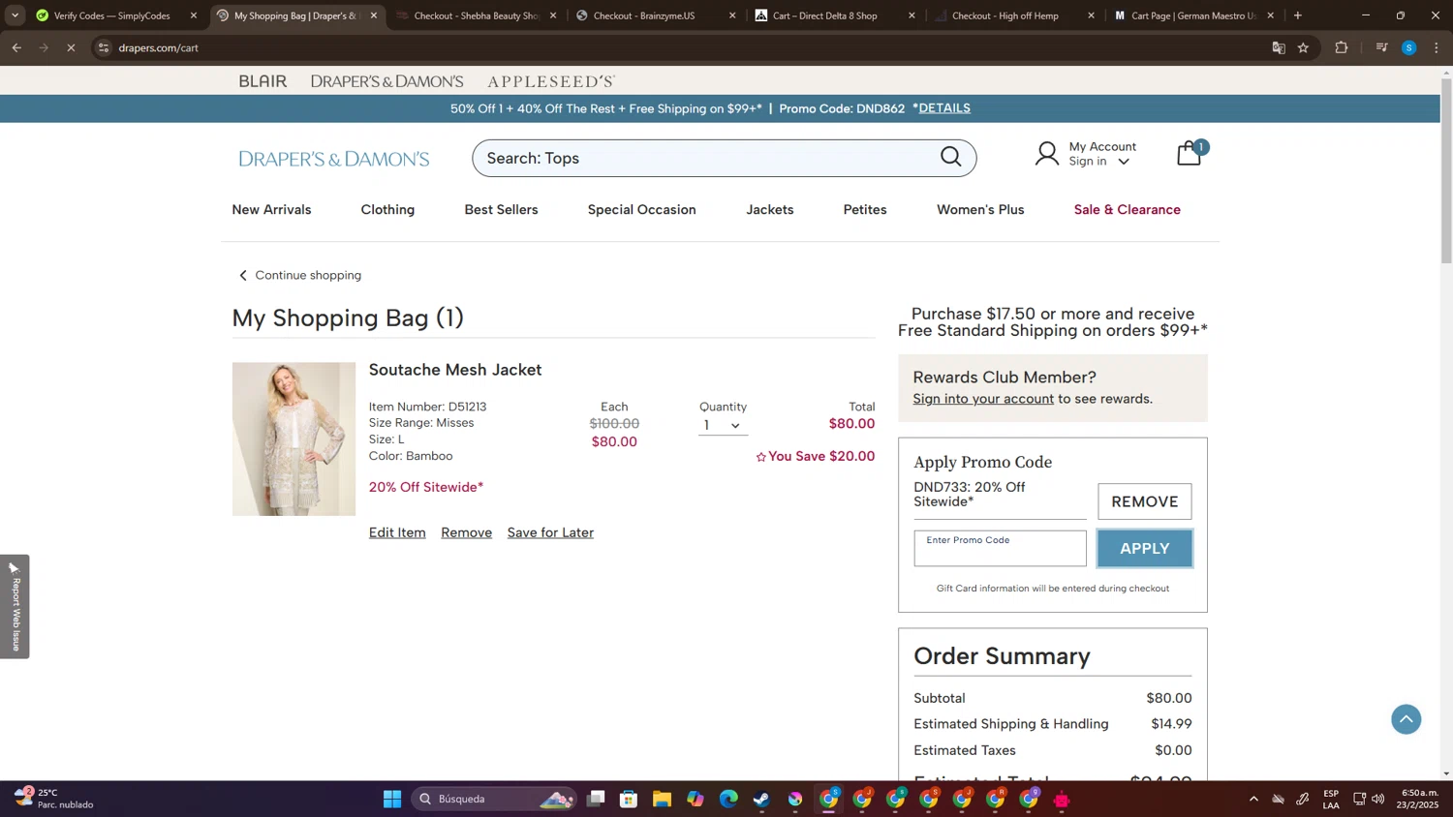Open Sale & Clearance menu
Image resolution: width=1453 pixels, height=817 pixels.
coord(1127,209)
